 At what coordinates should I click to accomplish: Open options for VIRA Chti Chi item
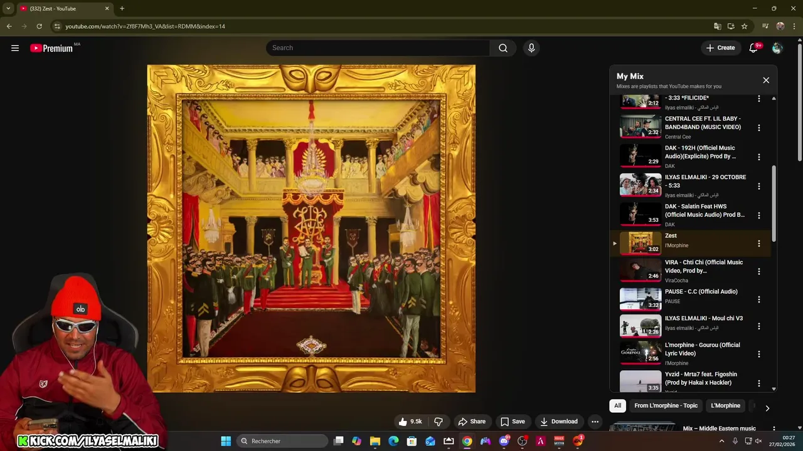tap(758, 272)
